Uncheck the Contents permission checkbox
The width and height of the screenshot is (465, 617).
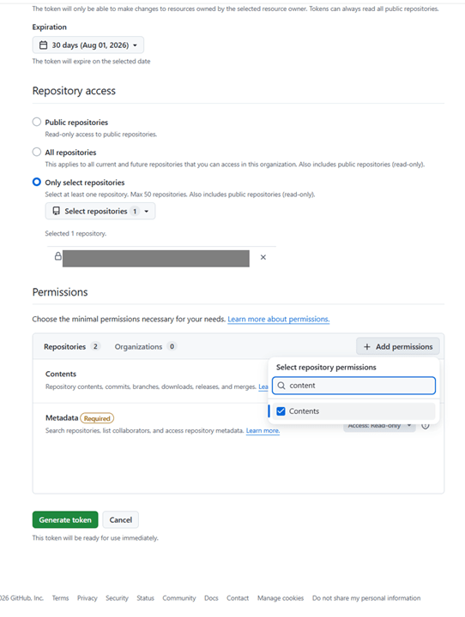point(281,411)
